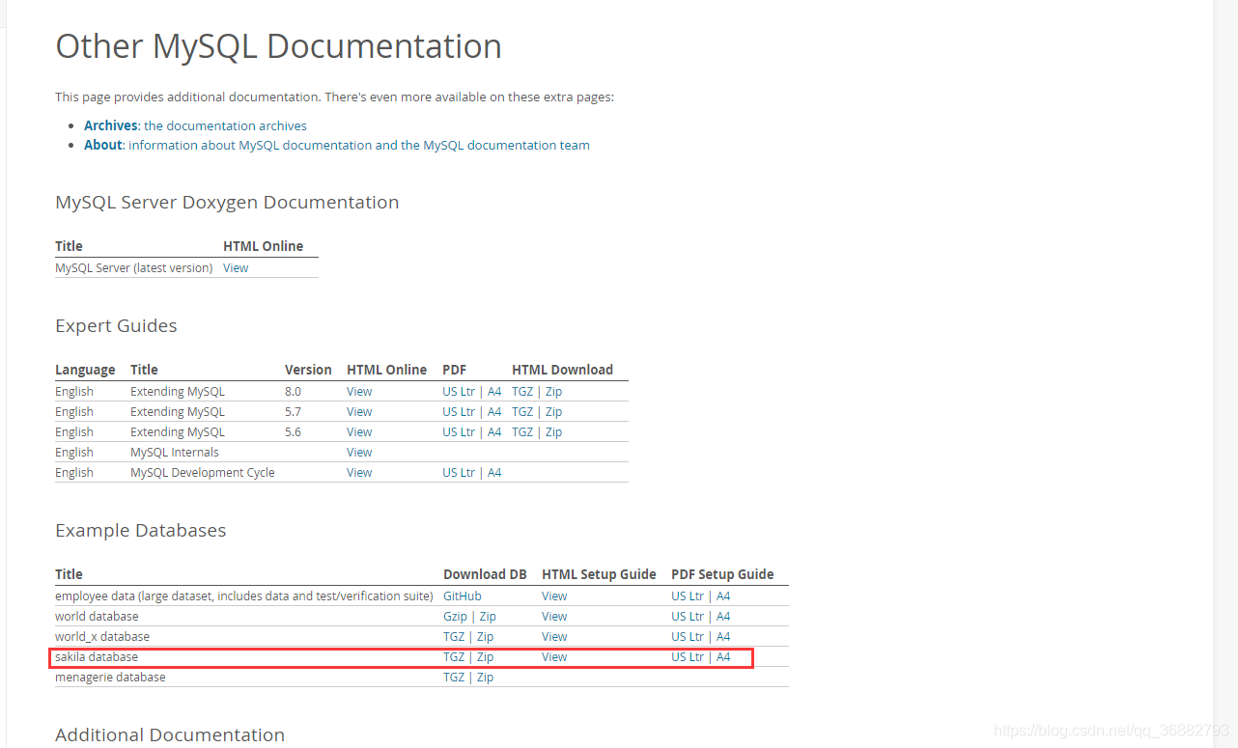Download Extending MySQL 5.7 A4 PDF
Viewport: 1238px width, 748px height.
point(494,412)
